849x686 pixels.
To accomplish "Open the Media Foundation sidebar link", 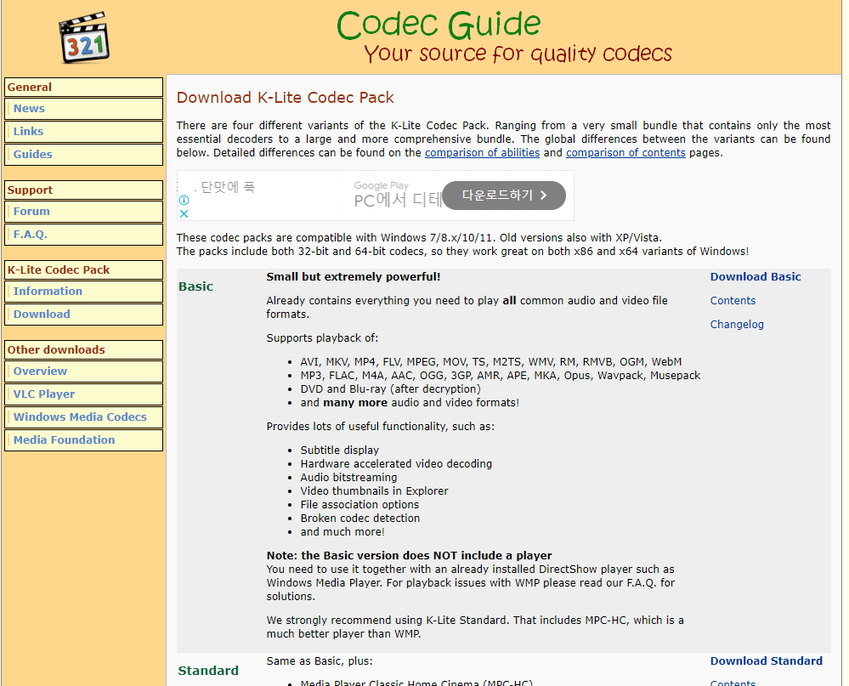I will click(x=83, y=440).
